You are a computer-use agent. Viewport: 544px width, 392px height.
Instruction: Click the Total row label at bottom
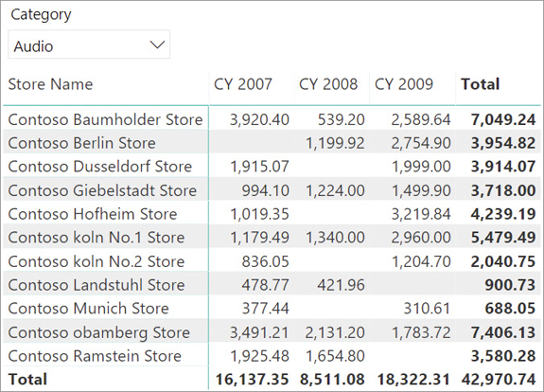tap(27, 379)
